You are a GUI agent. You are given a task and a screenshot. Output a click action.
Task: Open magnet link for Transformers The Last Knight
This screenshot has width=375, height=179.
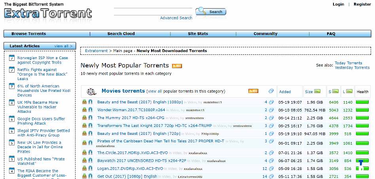(x=90, y=126)
